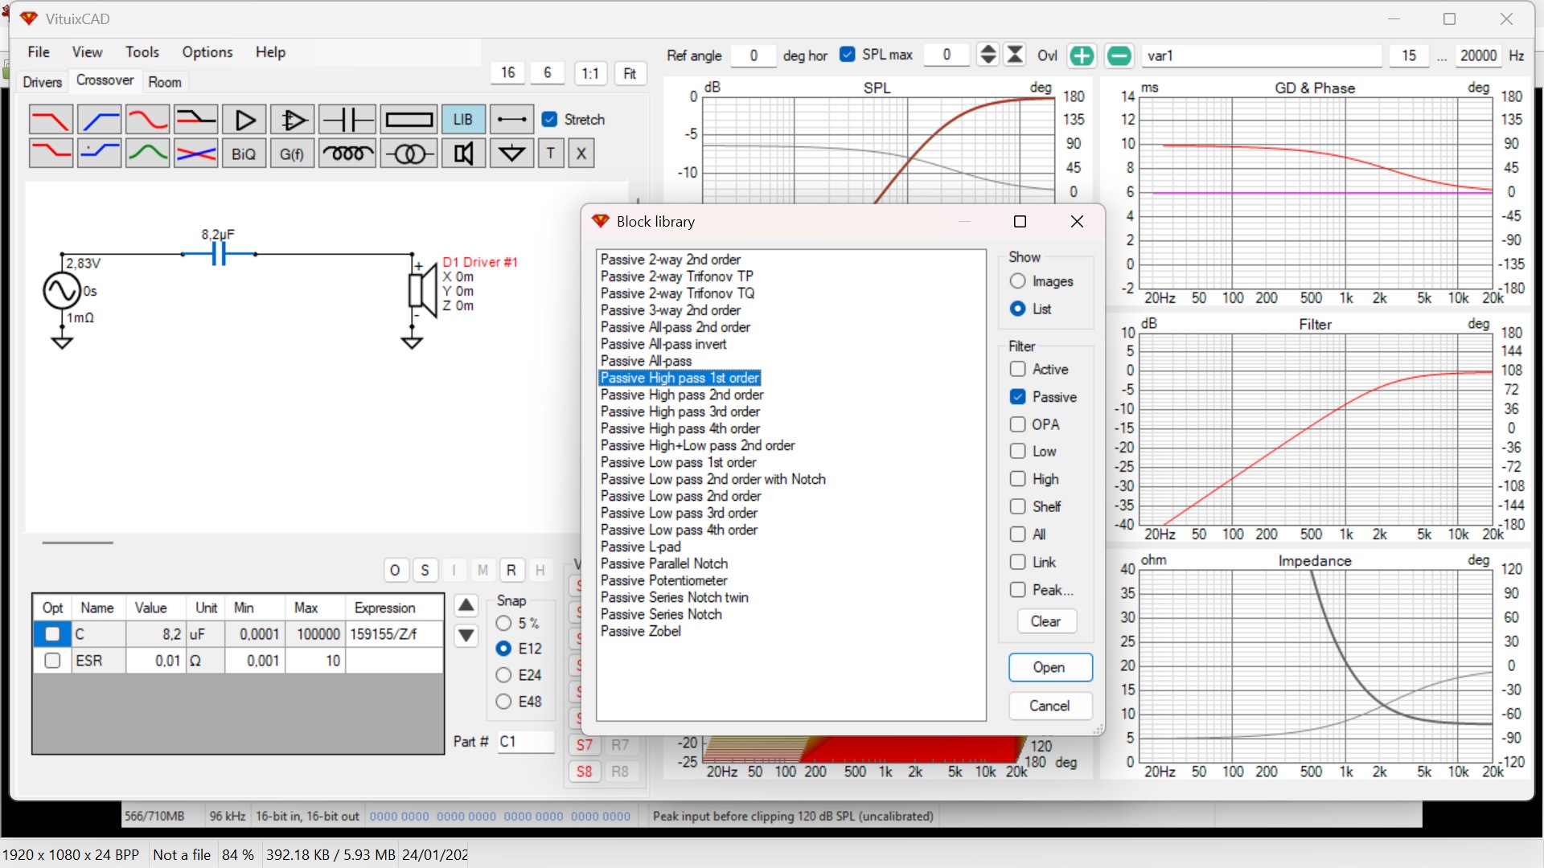Add an operational amplifier block

(x=292, y=120)
